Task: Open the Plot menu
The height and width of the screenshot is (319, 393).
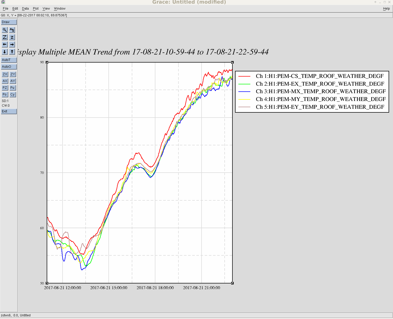Action: click(x=36, y=9)
